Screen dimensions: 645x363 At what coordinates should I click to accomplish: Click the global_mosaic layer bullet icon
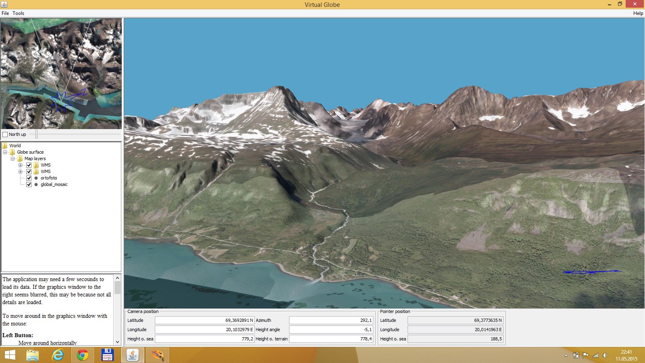[36, 184]
